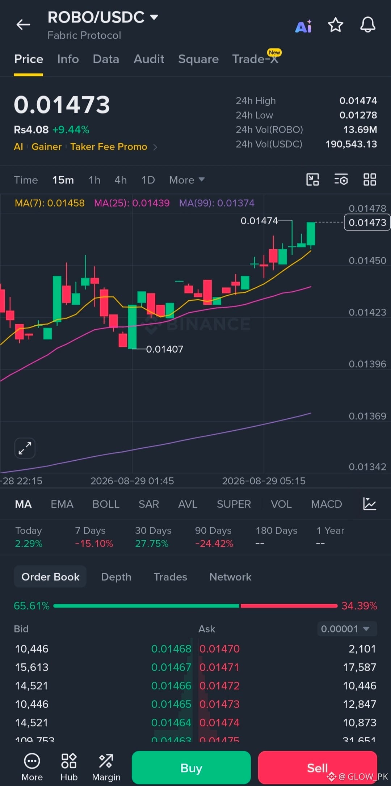Toggle SUPER indicator
The width and height of the screenshot is (391, 786).
click(x=234, y=504)
